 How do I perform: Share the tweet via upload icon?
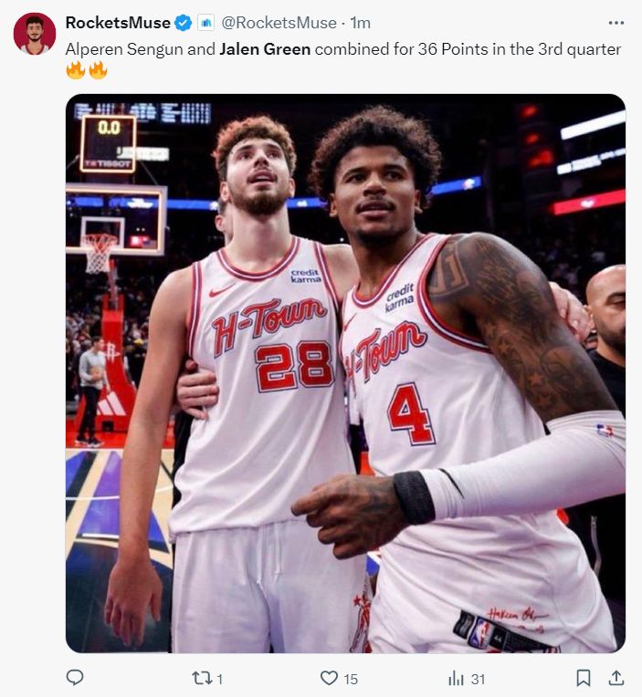point(616,678)
